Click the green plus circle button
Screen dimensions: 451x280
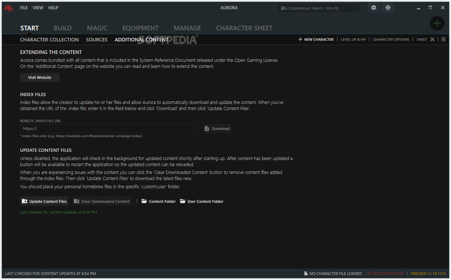pos(437,24)
